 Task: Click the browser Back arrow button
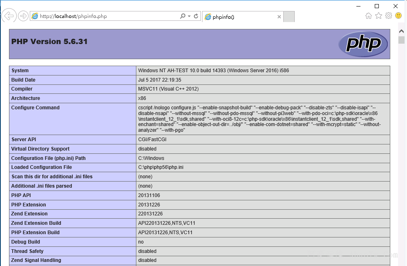click(x=9, y=16)
